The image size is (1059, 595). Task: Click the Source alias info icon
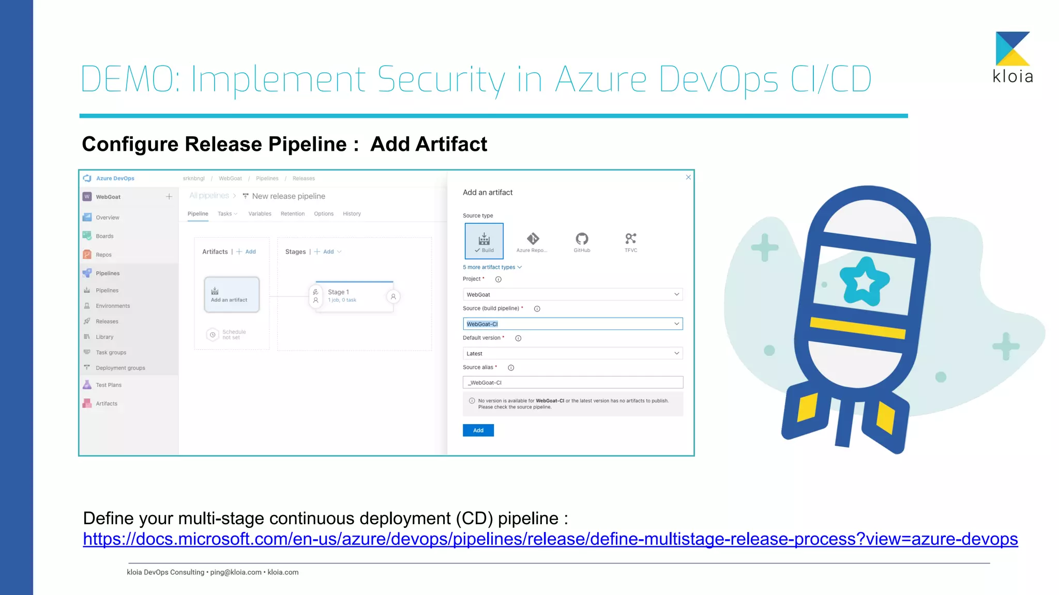point(511,368)
